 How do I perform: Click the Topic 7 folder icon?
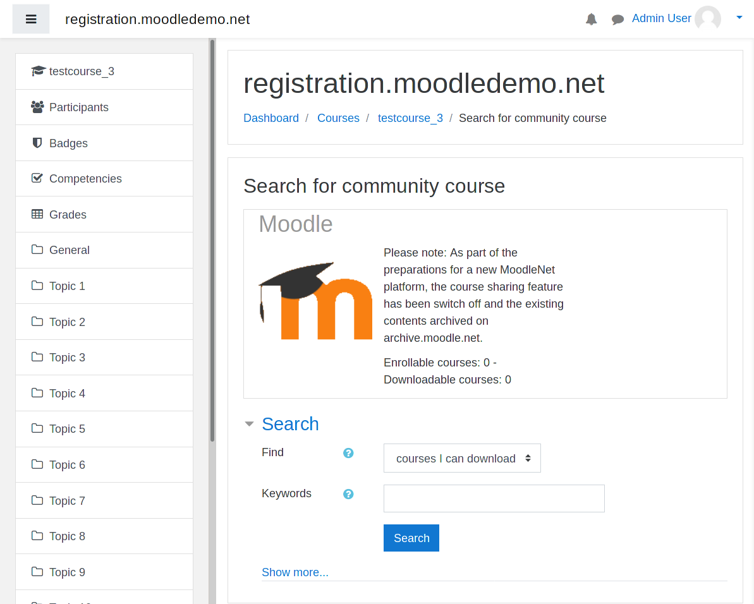(37, 500)
